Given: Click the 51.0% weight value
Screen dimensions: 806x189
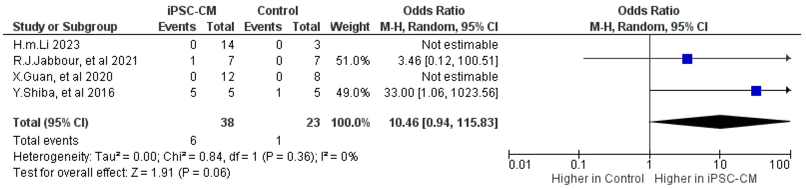Looking at the screenshot, I should pyautogui.click(x=353, y=61).
